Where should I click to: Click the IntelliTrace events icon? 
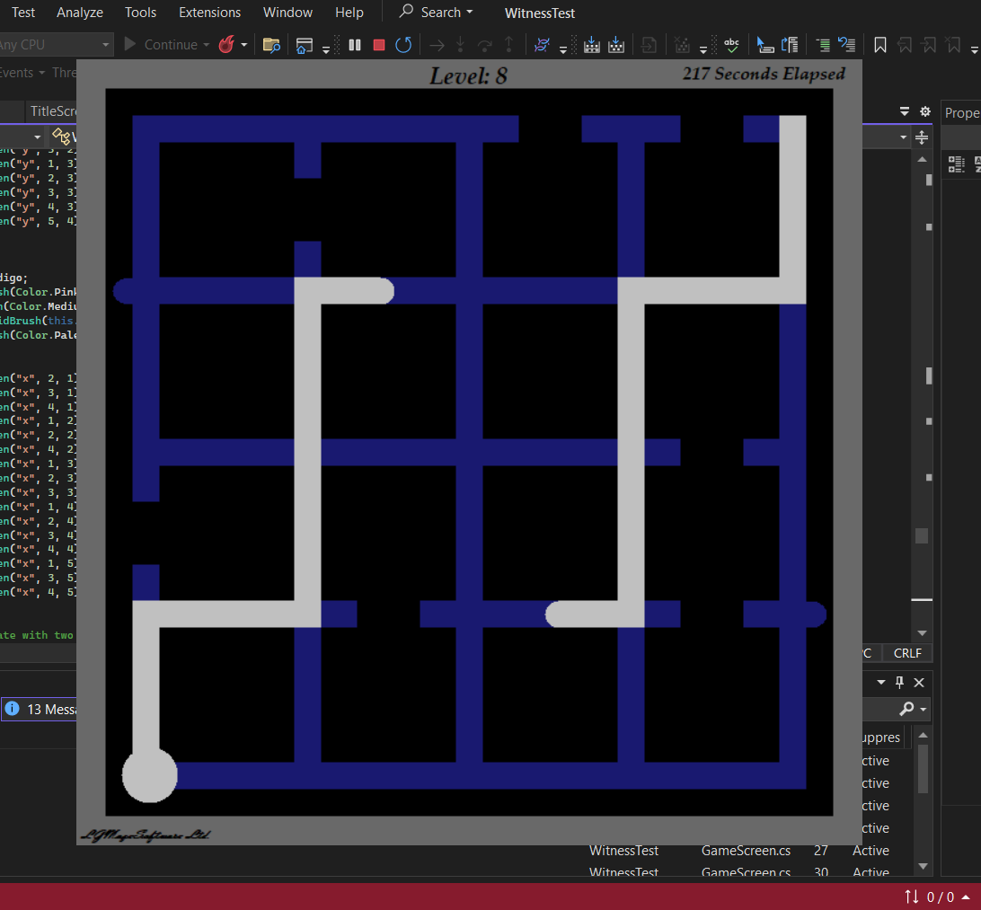542,45
